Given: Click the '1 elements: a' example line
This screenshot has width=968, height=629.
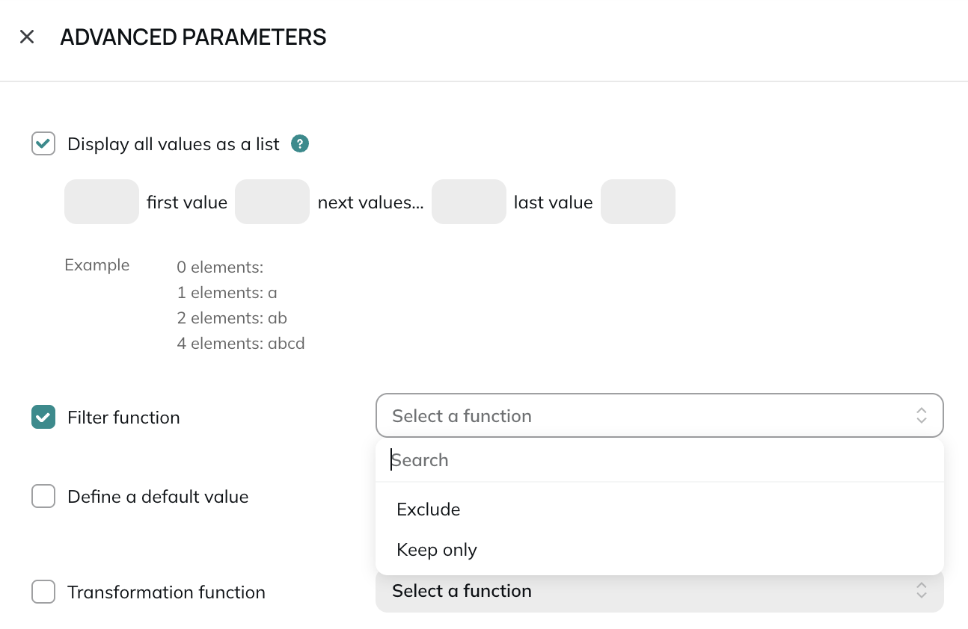Looking at the screenshot, I should tap(227, 293).
